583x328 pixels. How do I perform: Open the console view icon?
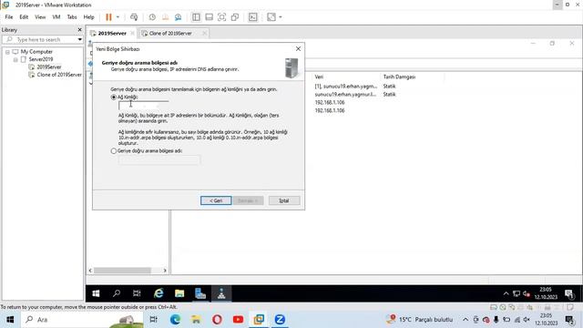pos(253,17)
